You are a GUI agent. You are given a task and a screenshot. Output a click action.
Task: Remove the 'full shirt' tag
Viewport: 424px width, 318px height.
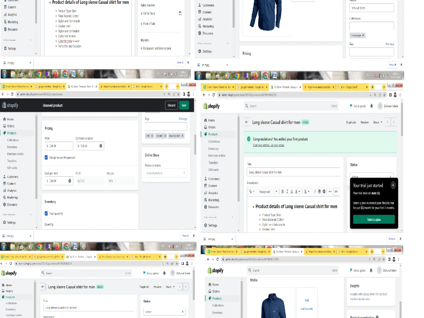click(x=165, y=136)
